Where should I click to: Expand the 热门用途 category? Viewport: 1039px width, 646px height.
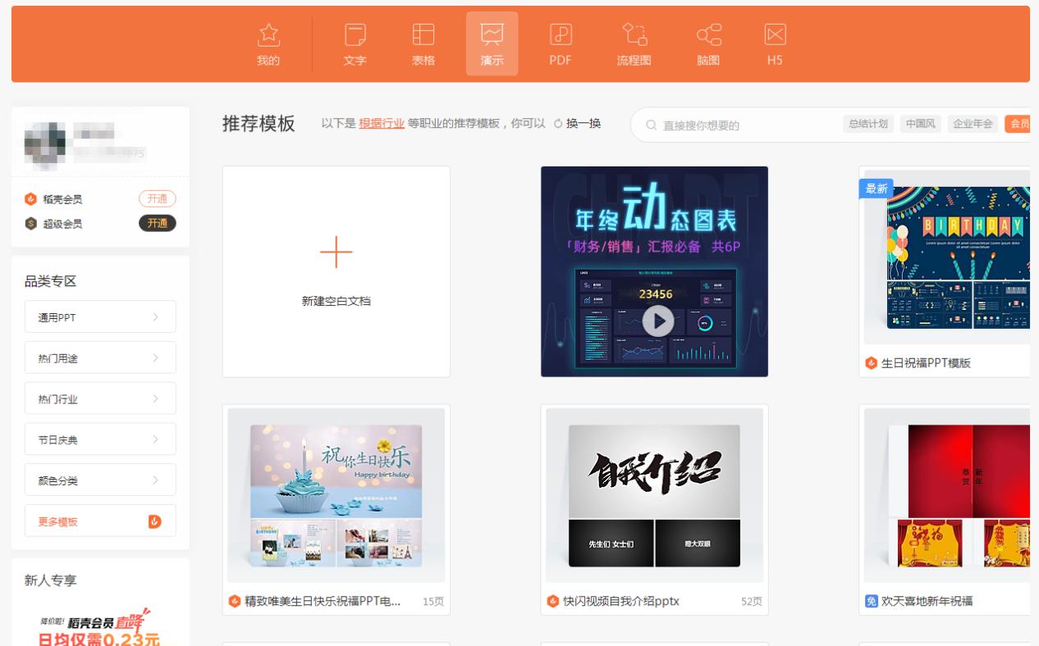(x=100, y=358)
